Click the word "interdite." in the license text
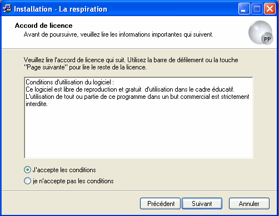 click(37, 104)
